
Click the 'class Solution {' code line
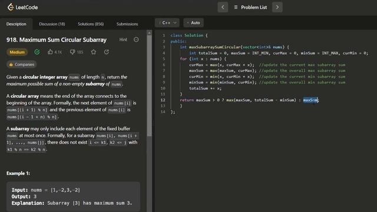point(189,35)
